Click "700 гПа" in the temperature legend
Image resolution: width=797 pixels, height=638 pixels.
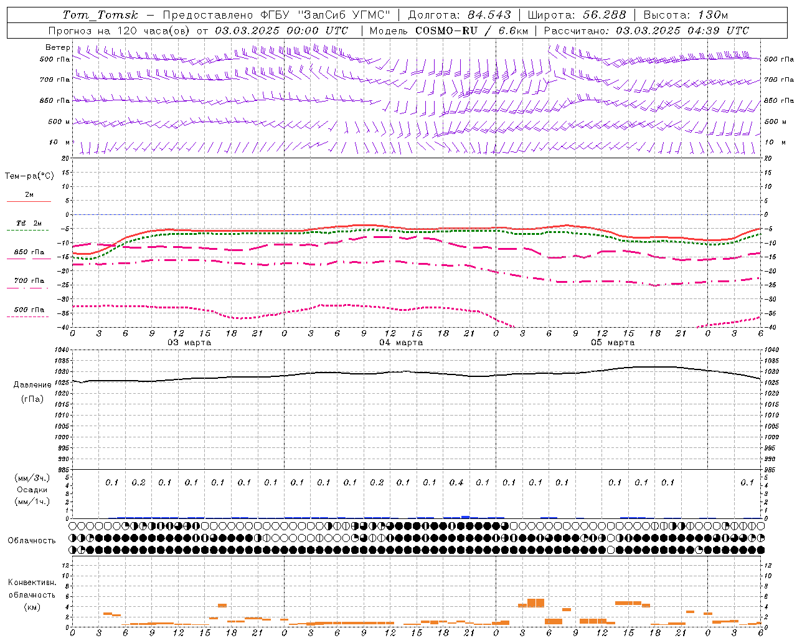pos(29,281)
